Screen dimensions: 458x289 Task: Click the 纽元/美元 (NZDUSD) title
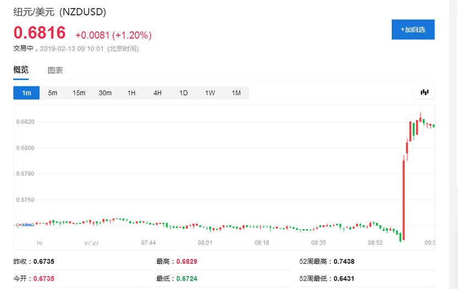point(60,12)
